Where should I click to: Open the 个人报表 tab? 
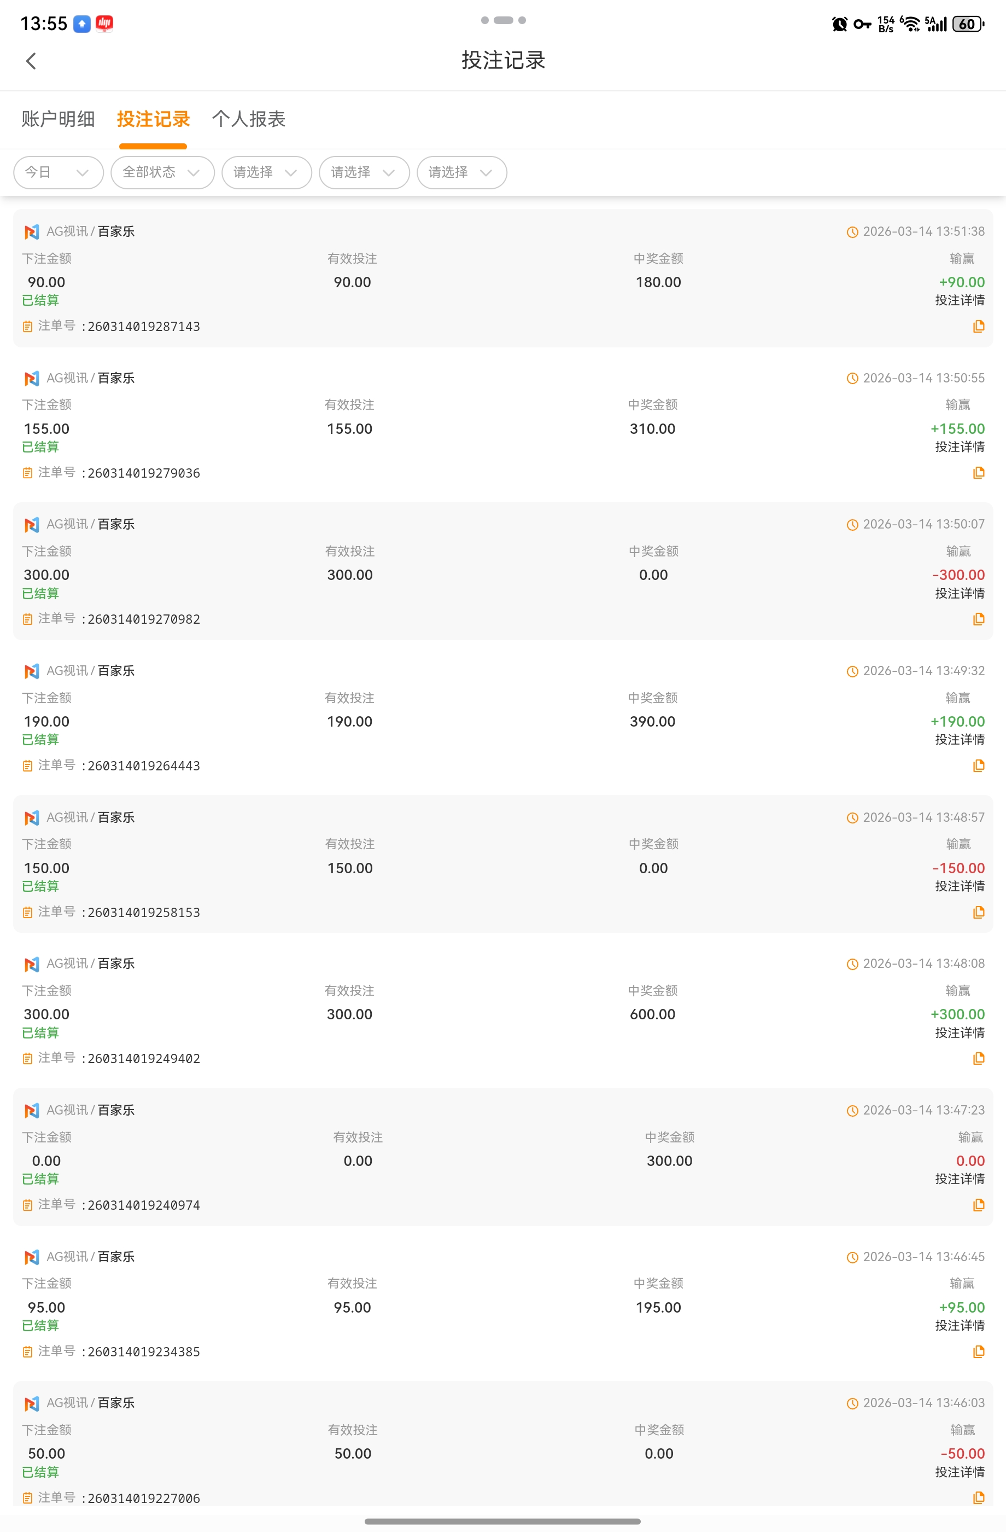click(248, 119)
